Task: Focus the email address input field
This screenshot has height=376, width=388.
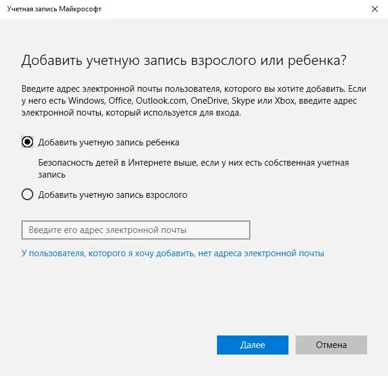Action: [136, 230]
